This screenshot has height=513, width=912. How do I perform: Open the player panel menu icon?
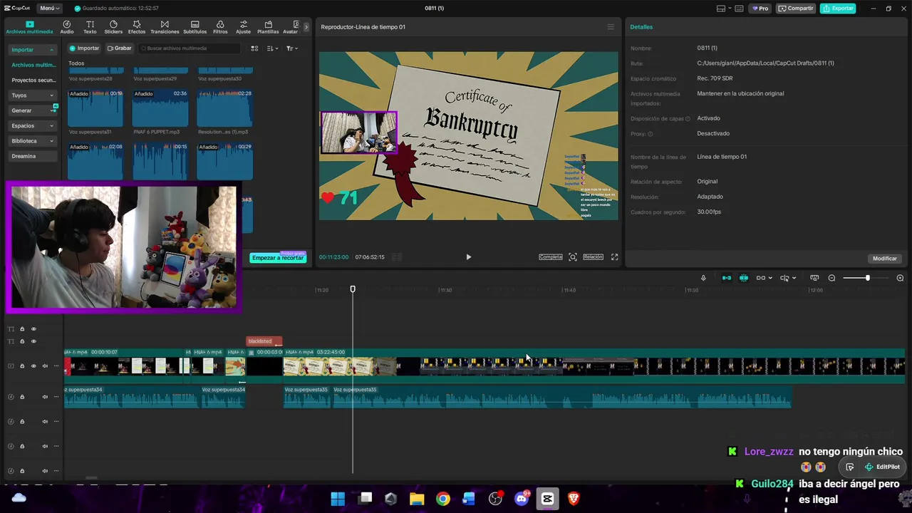(x=611, y=27)
